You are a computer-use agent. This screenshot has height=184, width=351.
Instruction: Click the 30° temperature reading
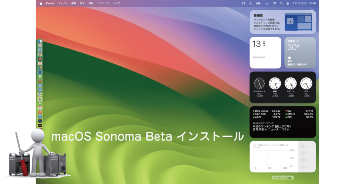(293, 47)
